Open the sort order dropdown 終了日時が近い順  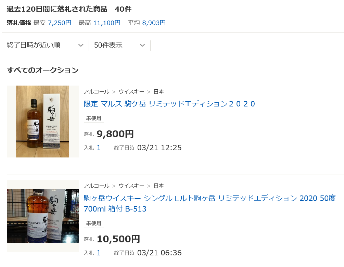(x=45, y=45)
